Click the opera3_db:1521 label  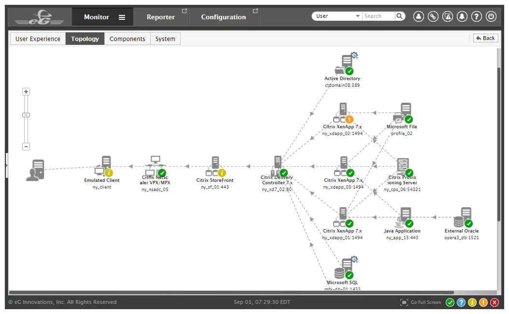click(x=462, y=238)
